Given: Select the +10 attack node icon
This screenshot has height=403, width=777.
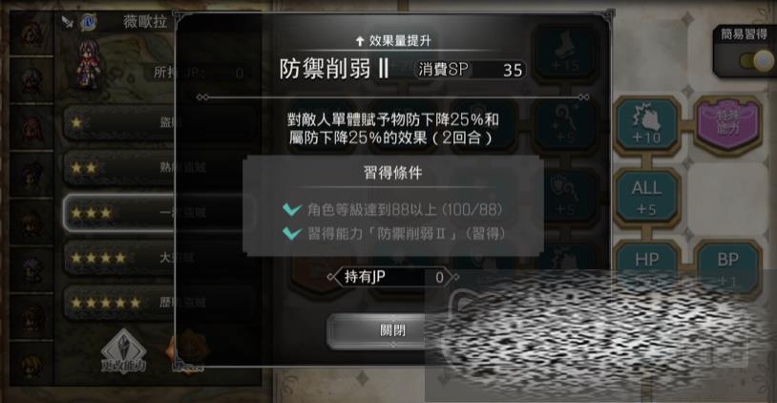Looking at the screenshot, I should 646,124.
